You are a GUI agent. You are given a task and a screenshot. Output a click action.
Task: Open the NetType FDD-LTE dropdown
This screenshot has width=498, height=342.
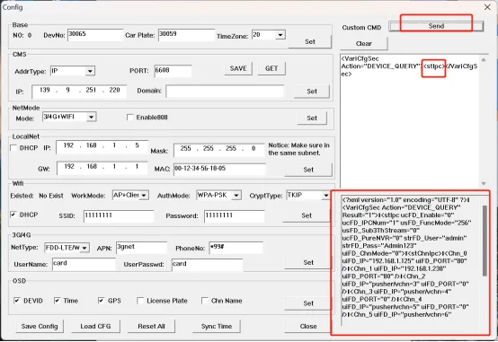(x=84, y=248)
